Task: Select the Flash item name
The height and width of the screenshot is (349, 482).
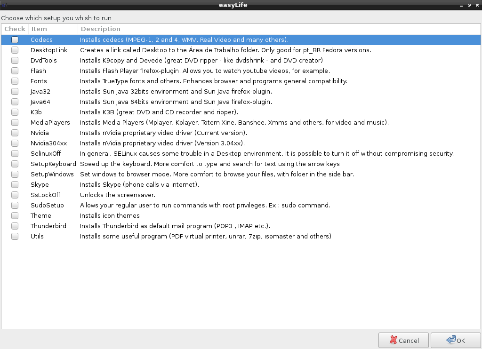Action: click(x=38, y=71)
